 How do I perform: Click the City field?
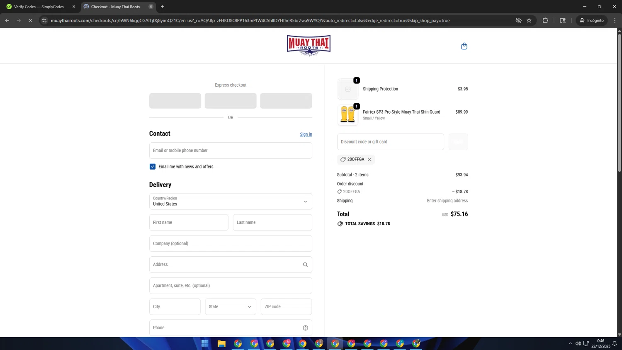pyautogui.click(x=175, y=307)
